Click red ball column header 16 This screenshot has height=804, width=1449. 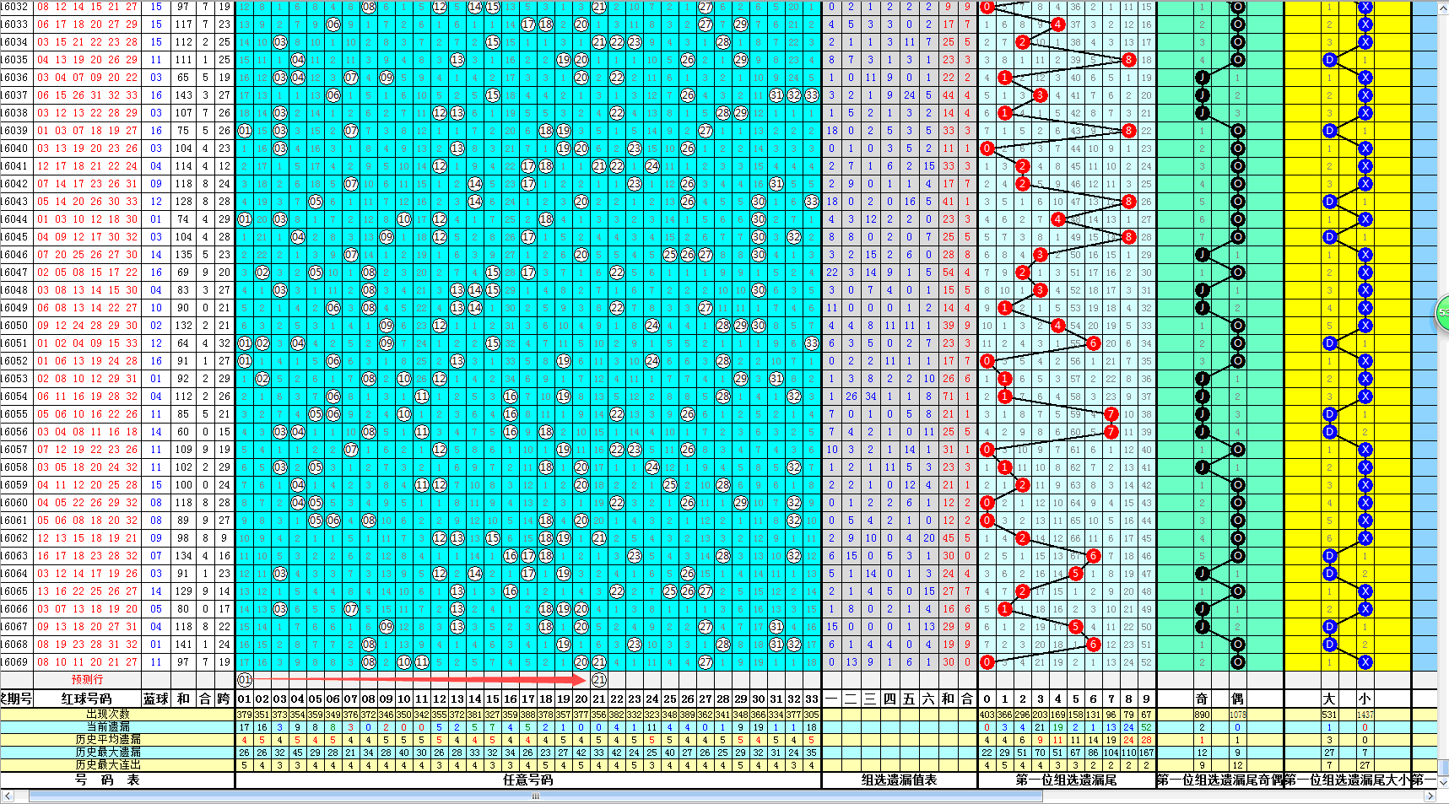(x=511, y=699)
